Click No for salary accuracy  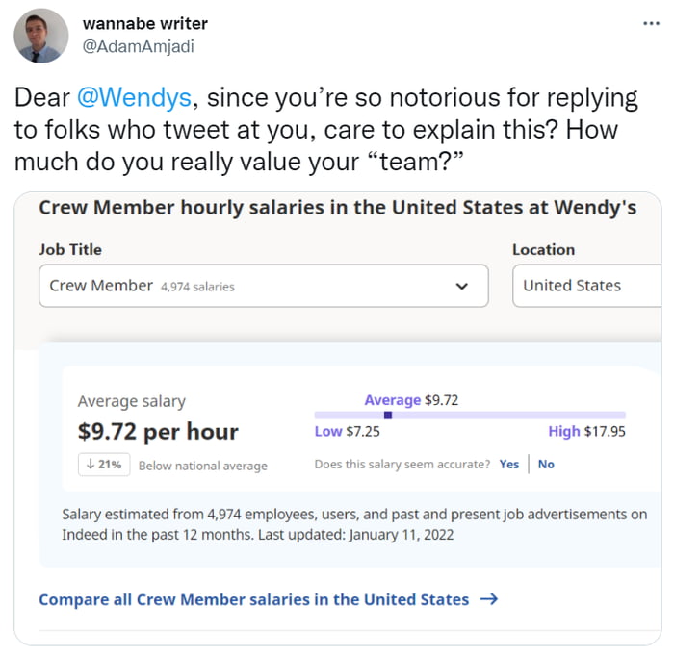(x=546, y=464)
